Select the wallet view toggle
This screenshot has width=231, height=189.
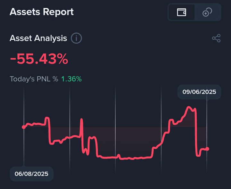coord(182,12)
